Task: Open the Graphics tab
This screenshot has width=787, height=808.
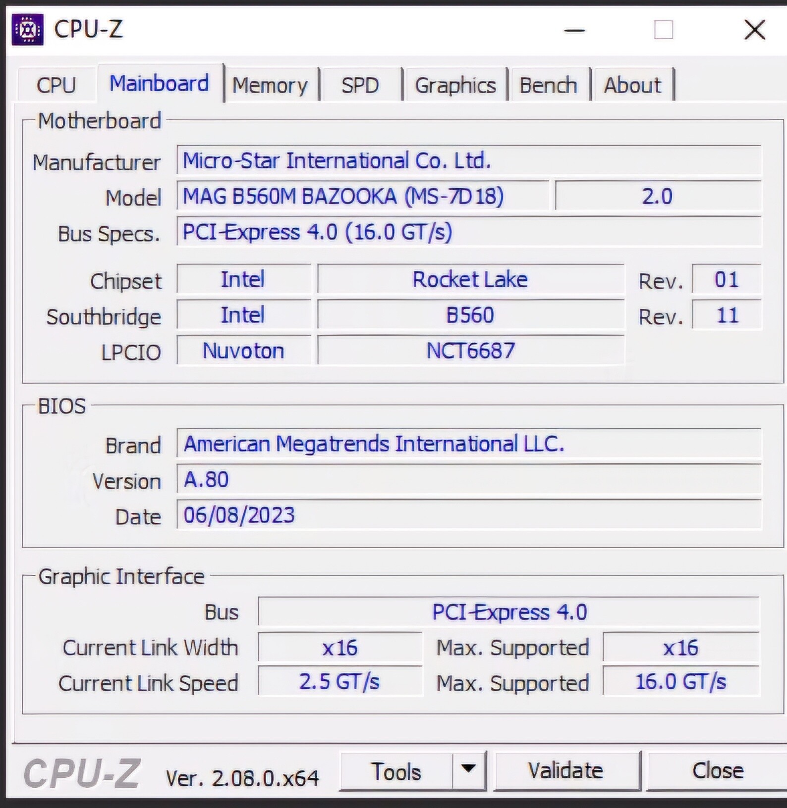Action: (455, 85)
